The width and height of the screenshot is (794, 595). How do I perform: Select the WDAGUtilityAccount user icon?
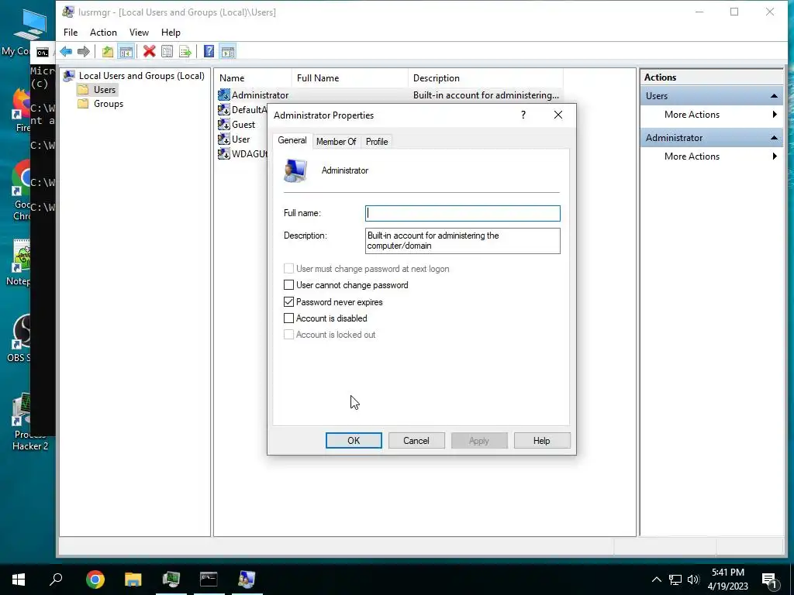[224, 153]
